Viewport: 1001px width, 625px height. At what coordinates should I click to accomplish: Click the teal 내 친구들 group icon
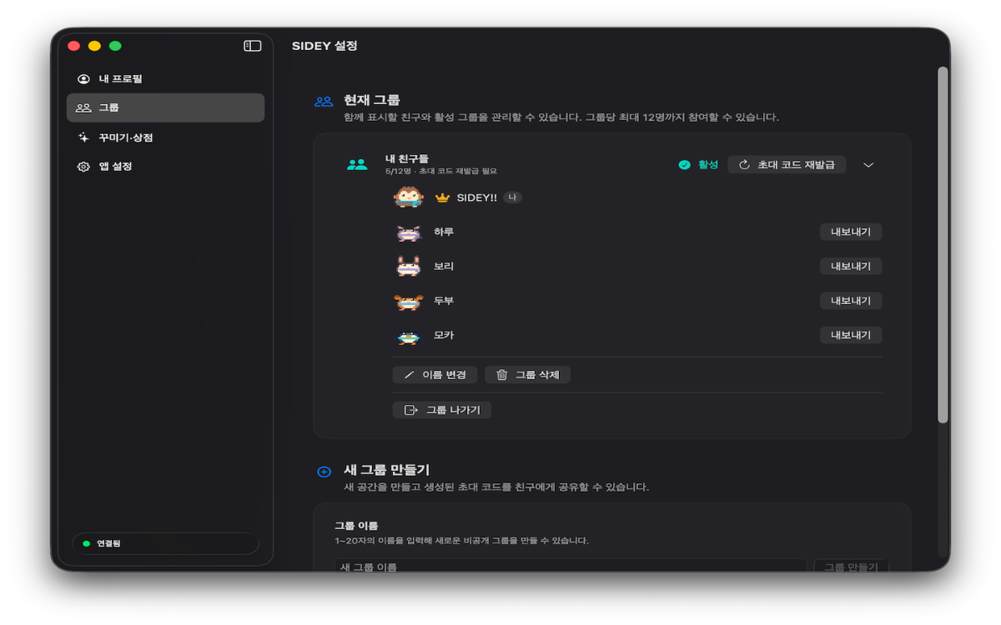(357, 165)
